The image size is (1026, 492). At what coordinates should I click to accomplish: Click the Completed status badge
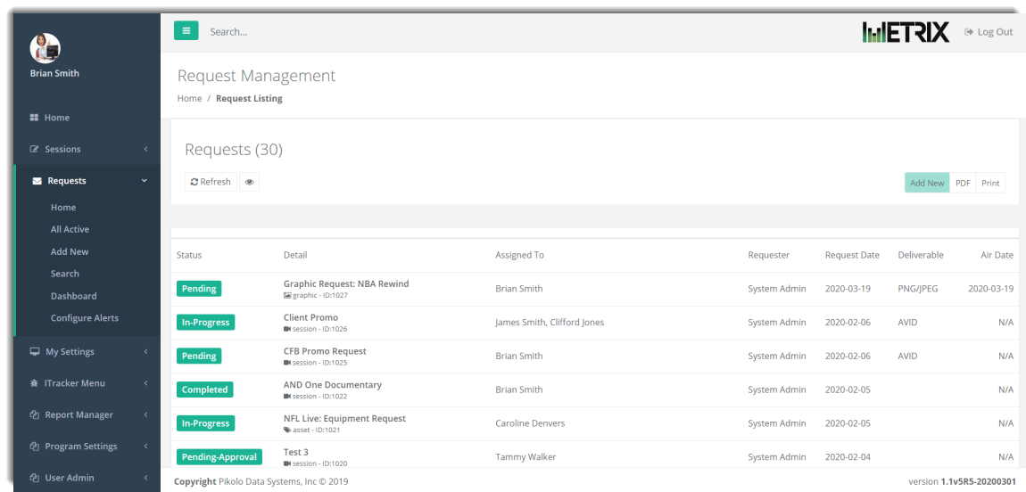tap(205, 389)
